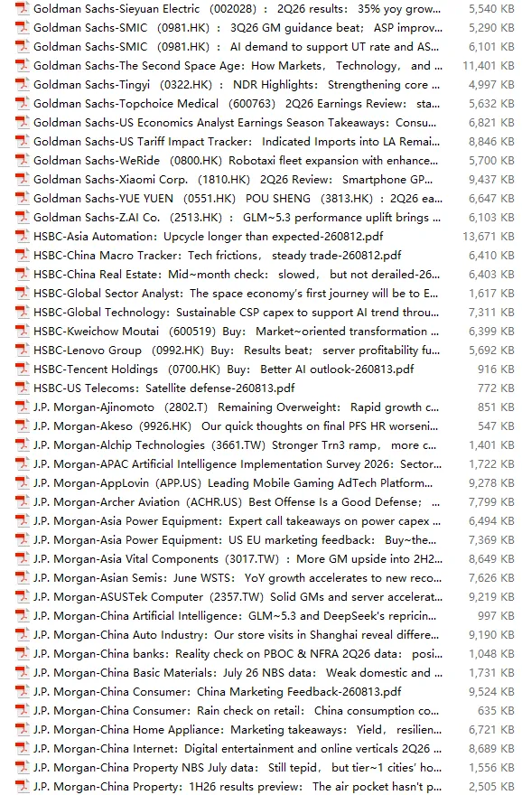Click the 1,617 KB file size
Screen dimensions: 522x795
tap(491, 293)
